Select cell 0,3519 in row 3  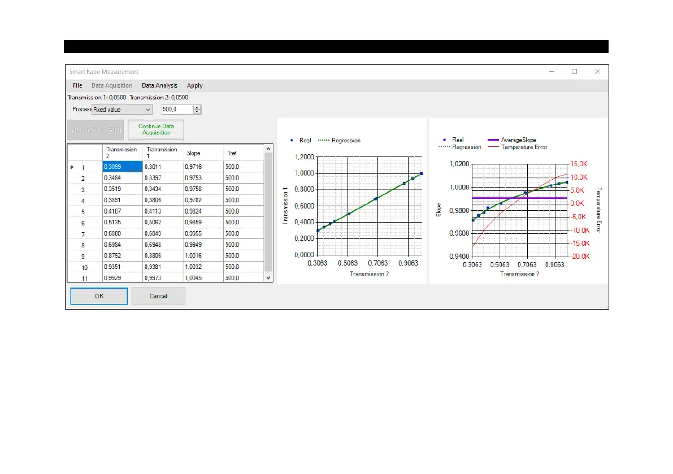[x=122, y=189]
